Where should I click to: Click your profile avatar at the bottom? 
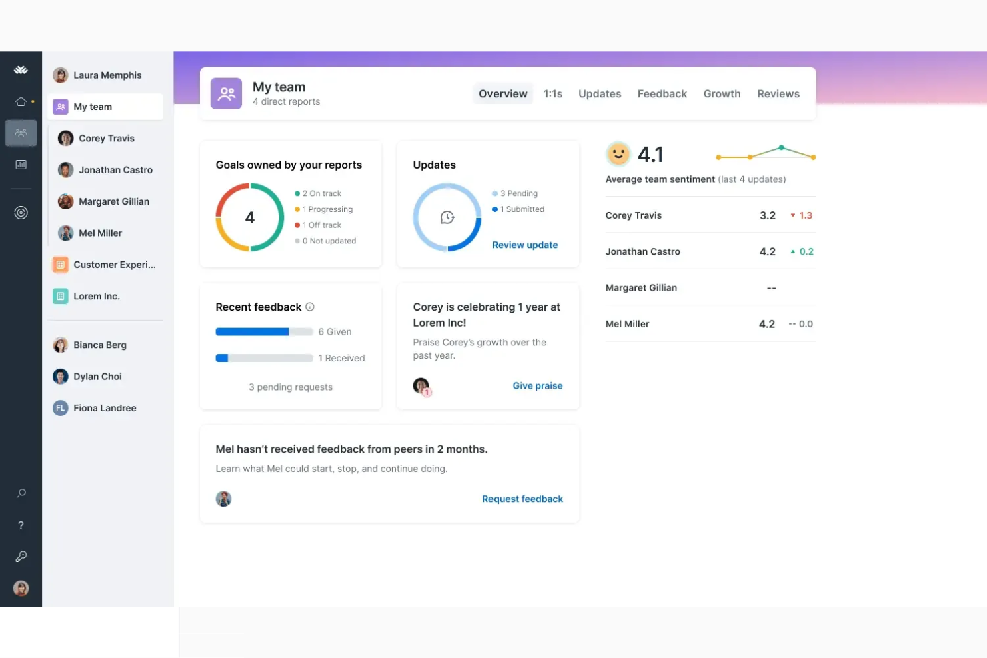[21, 588]
